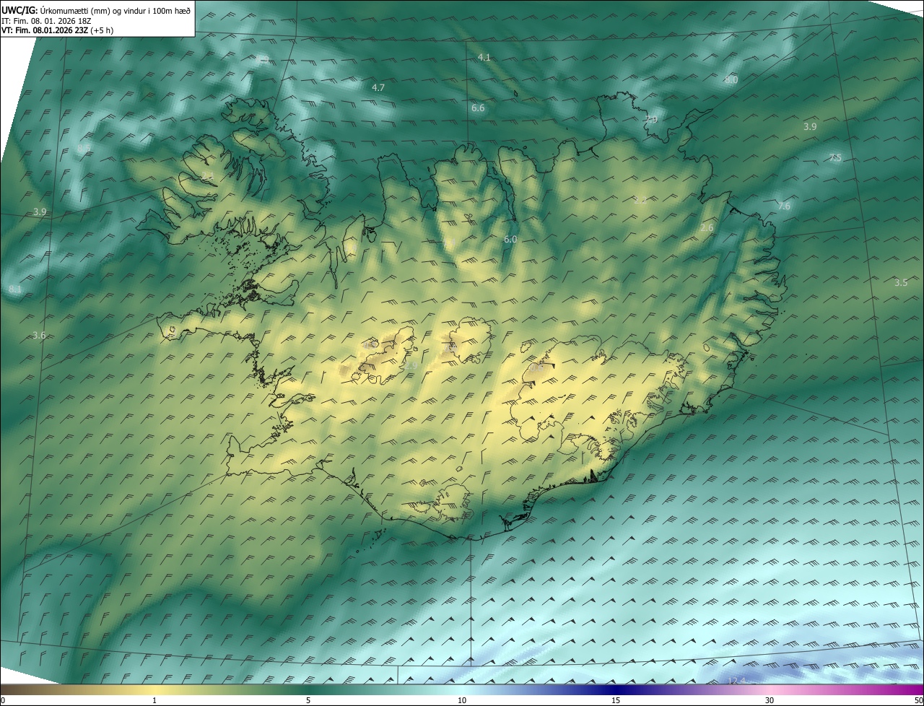Click the 8.5 precipitation value on the map
The width and height of the screenshot is (924, 706).
pyautogui.click(x=84, y=149)
